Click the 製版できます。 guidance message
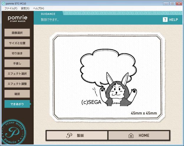Image resolution: width=184 pixels, height=146 pixels. [x=50, y=19]
